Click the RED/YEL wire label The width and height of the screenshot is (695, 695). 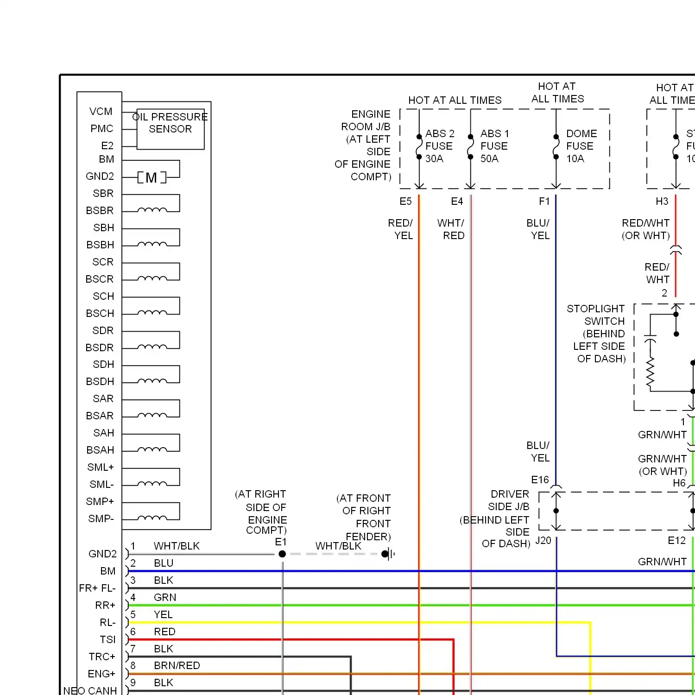[401, 229]
